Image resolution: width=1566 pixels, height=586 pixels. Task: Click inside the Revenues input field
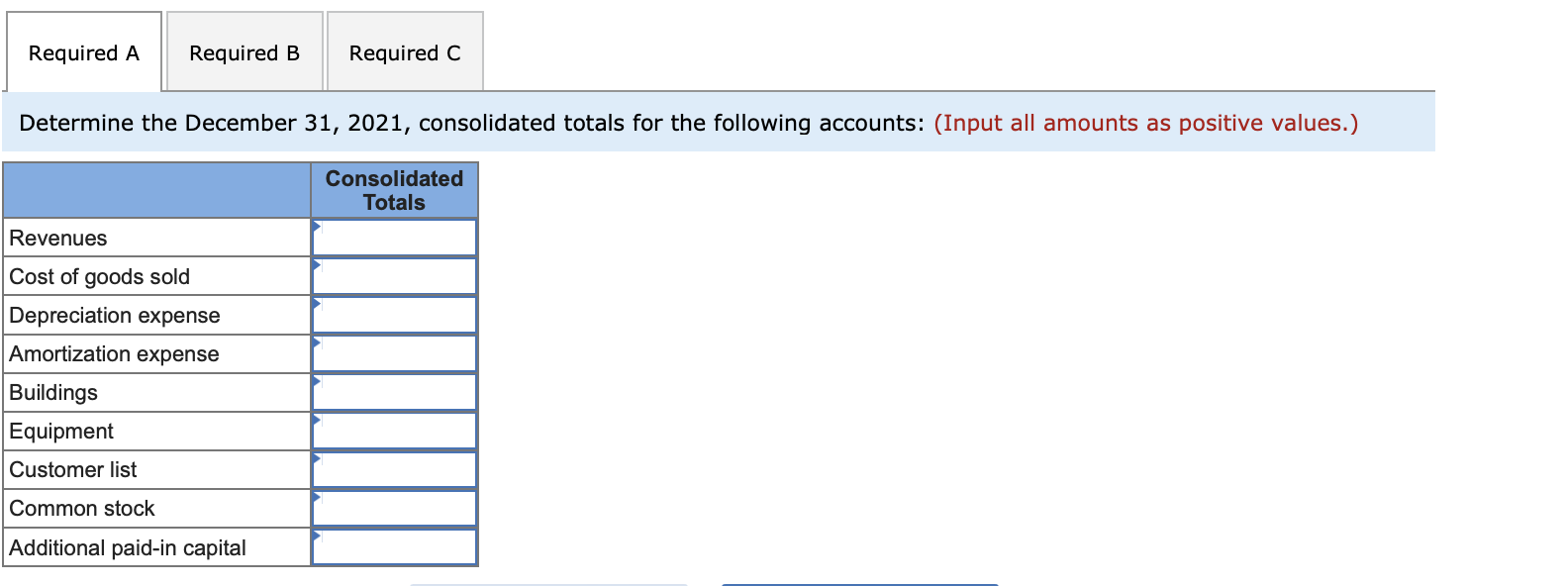(396, 238)
